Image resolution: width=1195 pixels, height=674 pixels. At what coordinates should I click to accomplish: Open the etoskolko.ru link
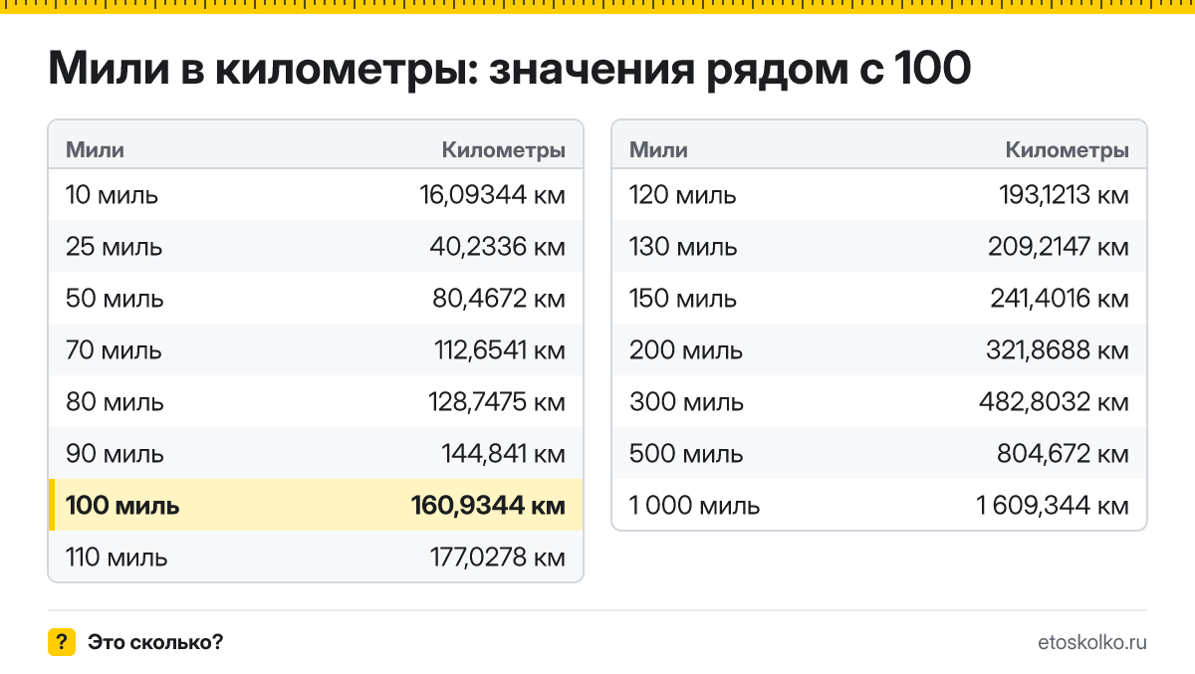[1091, 642]
